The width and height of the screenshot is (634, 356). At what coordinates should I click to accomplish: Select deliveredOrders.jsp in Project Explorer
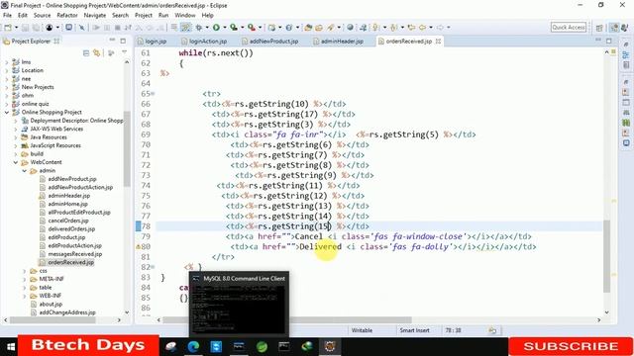pyautogui.click(x=71, y=228)
